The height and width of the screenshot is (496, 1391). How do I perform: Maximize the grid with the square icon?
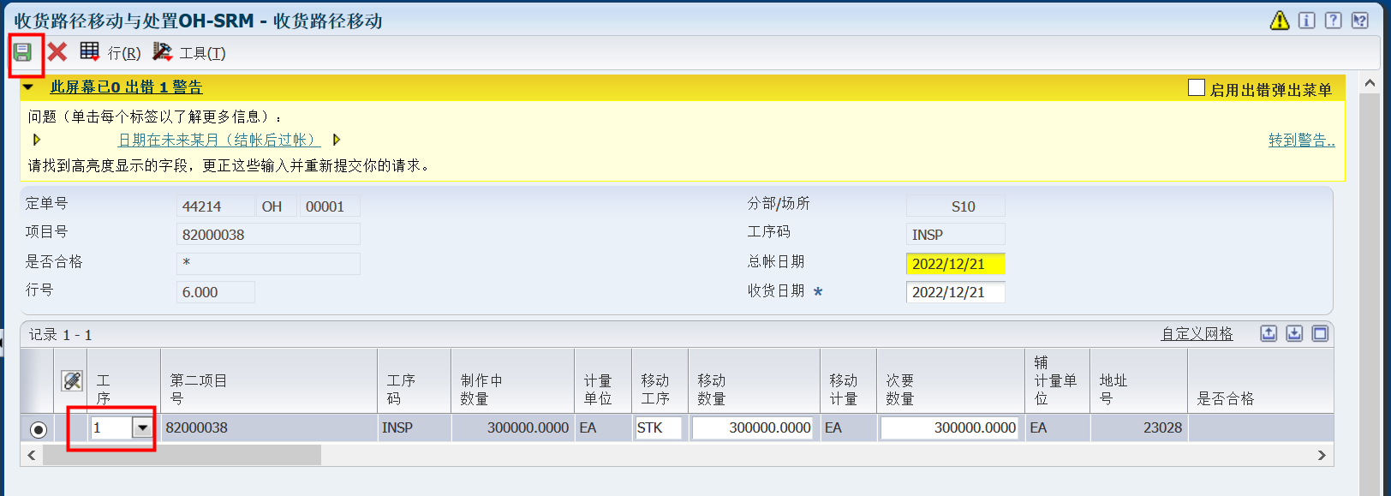pyautogui.click(x=1321, y=333)
